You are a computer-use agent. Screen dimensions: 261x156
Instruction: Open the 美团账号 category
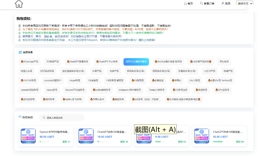(x=118, y=100)
